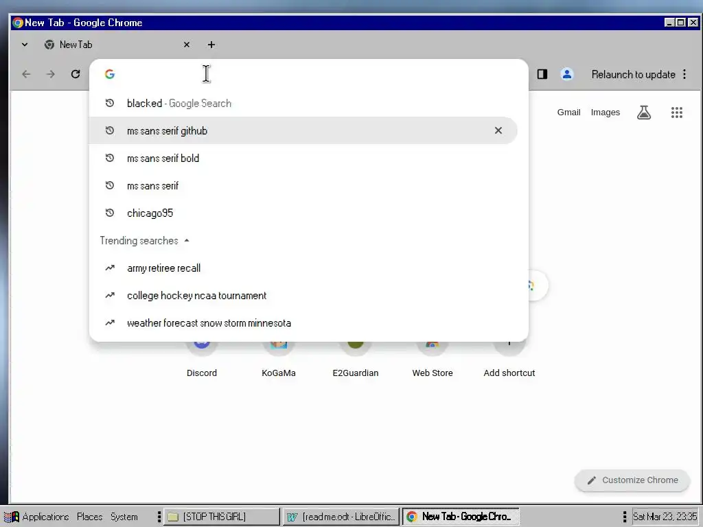Select 'army retiree recall' trending search
This screenshot has width=703, height=527.
click(x=303, y=268)
